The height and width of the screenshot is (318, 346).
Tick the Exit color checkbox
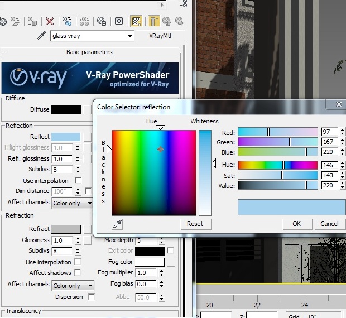pyautogui.click(x=170, y=250)
